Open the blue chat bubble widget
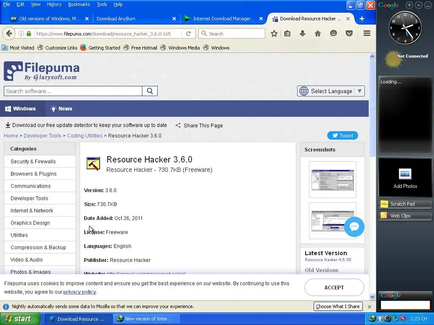Image resolution: width=434 pixels, height=325 pixels. [x=354, y=227]
